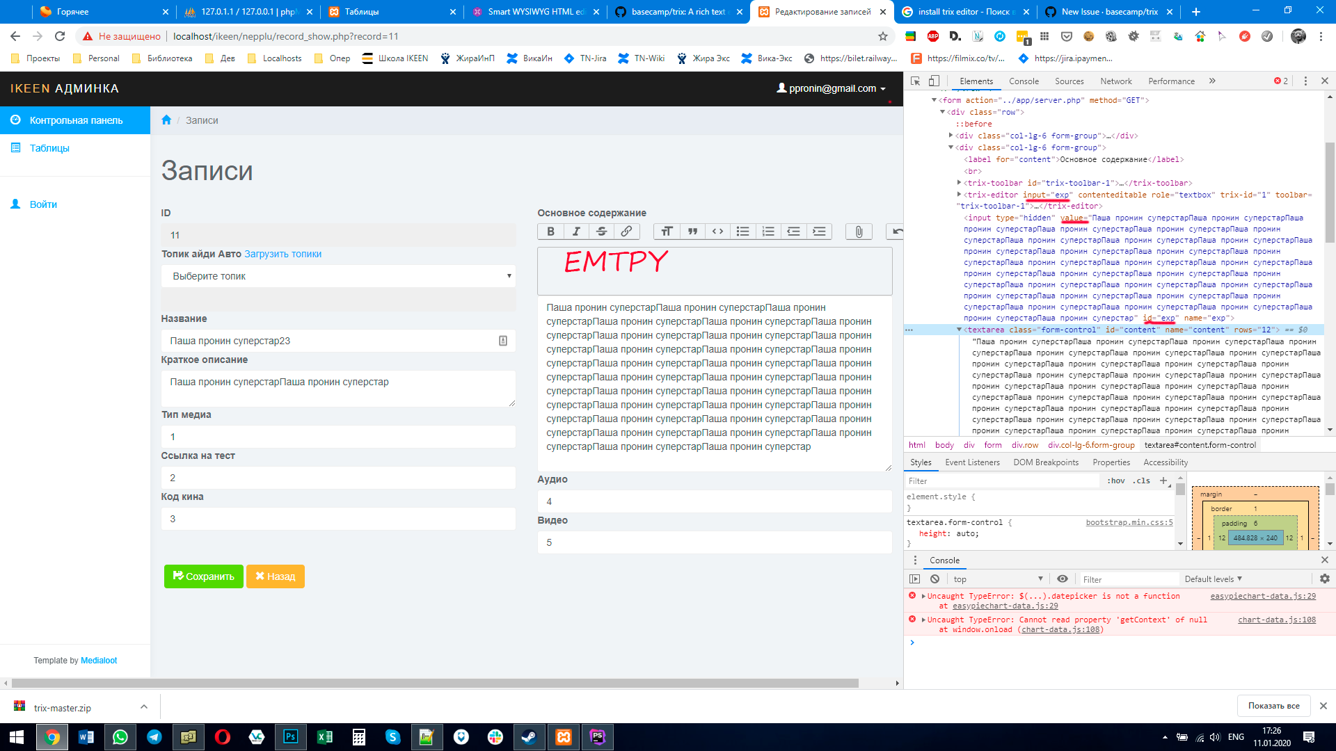The height and width of the screenshot is (751, 1336).
Task: Toggle the :hov pseudo-class panel in Styles
Action: [1115, 481]
